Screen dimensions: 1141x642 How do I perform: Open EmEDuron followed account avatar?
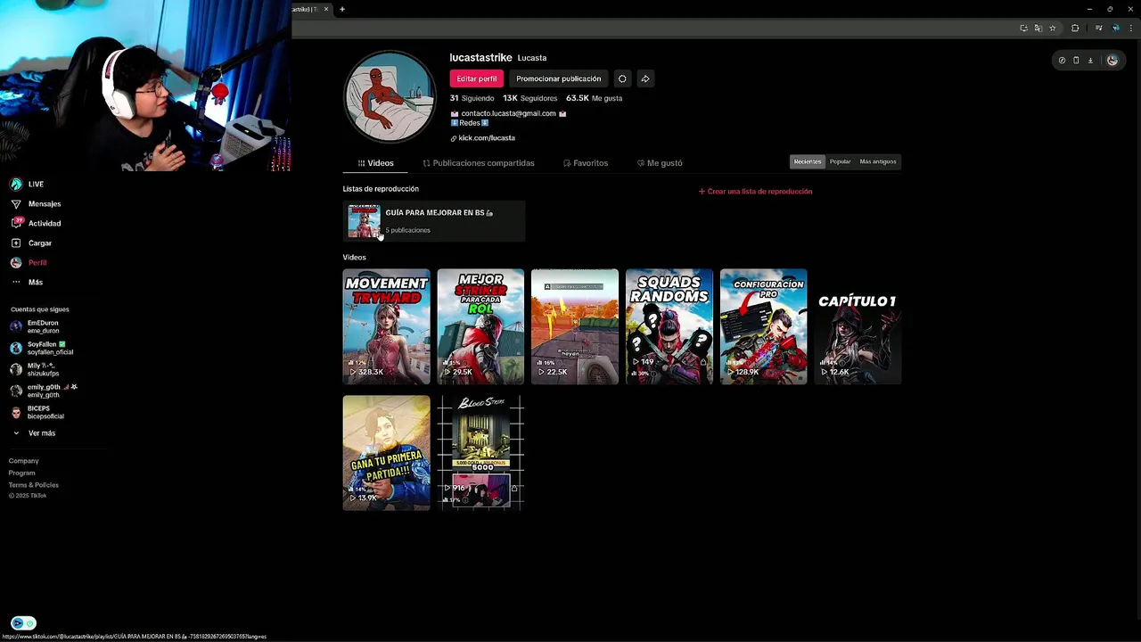click(x=16, y=326)
